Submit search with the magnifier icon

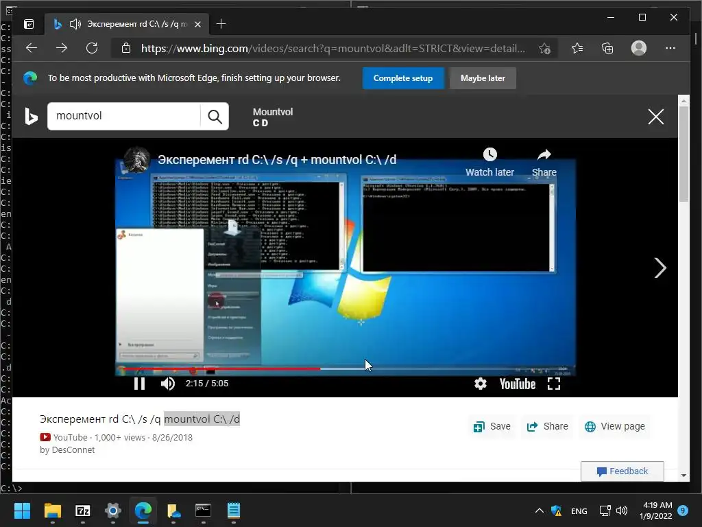tap(215, 117)
